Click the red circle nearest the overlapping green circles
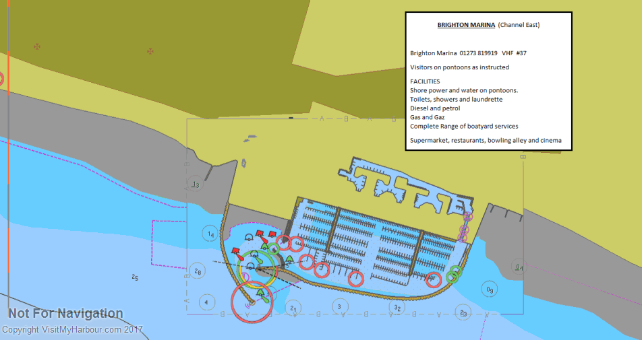This screenshot has width=642, height=340. [x=434, y=280]
